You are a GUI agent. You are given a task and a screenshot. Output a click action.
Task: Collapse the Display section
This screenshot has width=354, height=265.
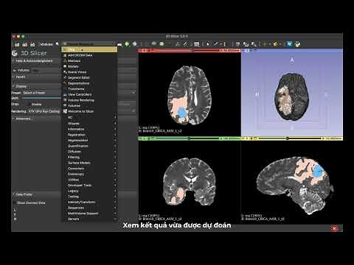(35, 86)
